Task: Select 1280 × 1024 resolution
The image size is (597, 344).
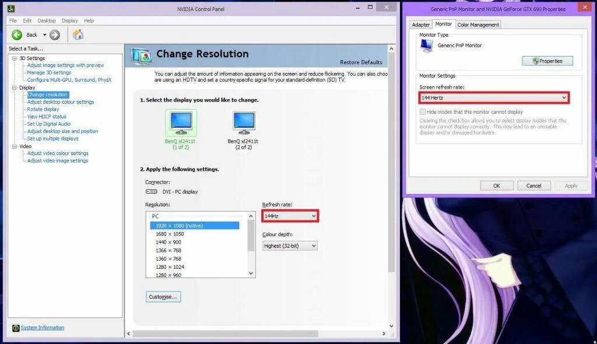Action: 170,267
